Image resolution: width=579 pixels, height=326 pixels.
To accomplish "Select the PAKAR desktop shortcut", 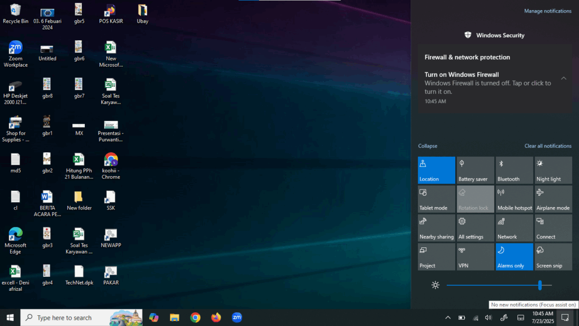I will (x=111, y=276).
